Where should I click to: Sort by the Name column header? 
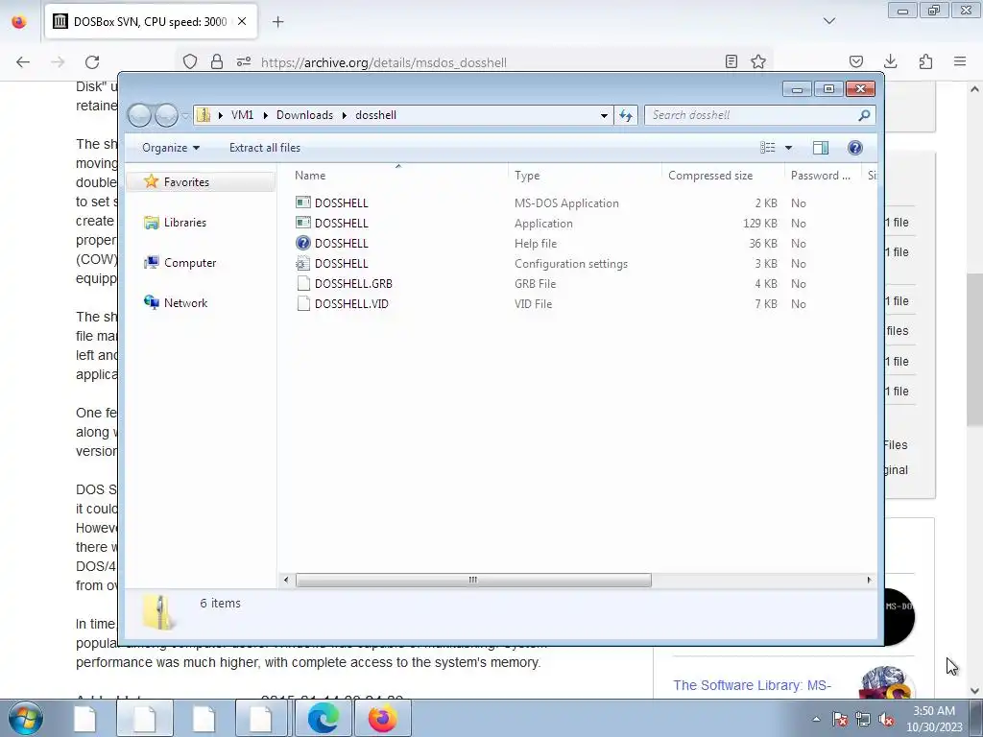click(x=310, y=176)
